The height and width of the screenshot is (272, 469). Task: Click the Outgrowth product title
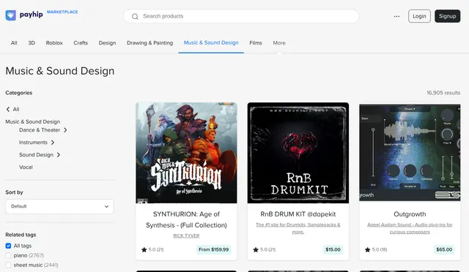pyautogui.click(x=410, y=214)
